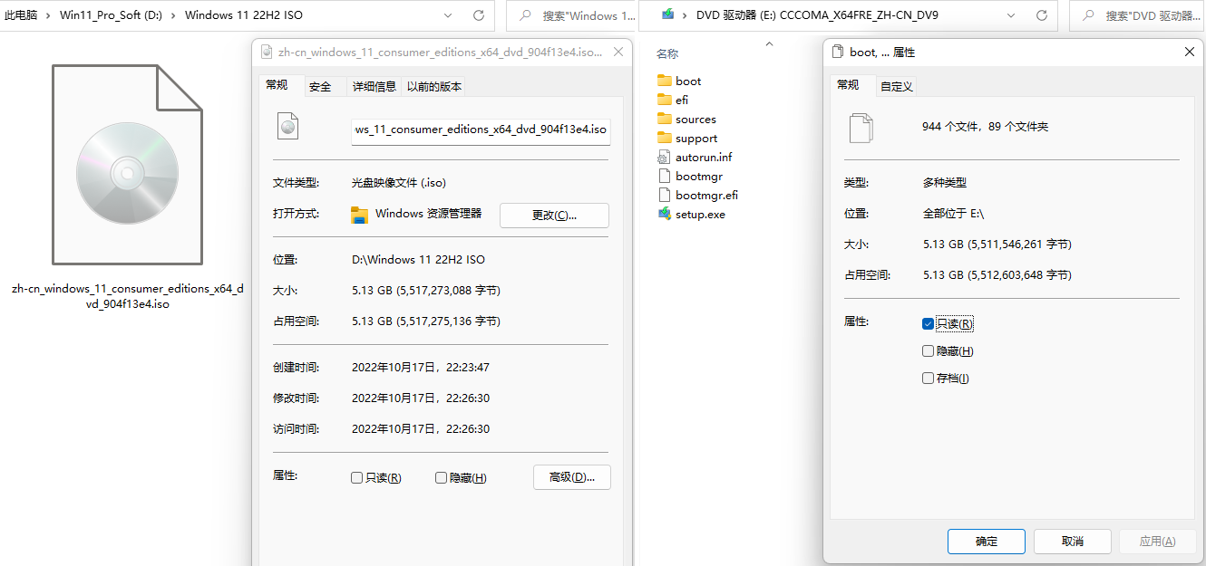Click Win11_Pro_Soft (D:) breadcrumb segment
The width and height of the screenshot is (1206, 566).
click(x=111, y=15)
